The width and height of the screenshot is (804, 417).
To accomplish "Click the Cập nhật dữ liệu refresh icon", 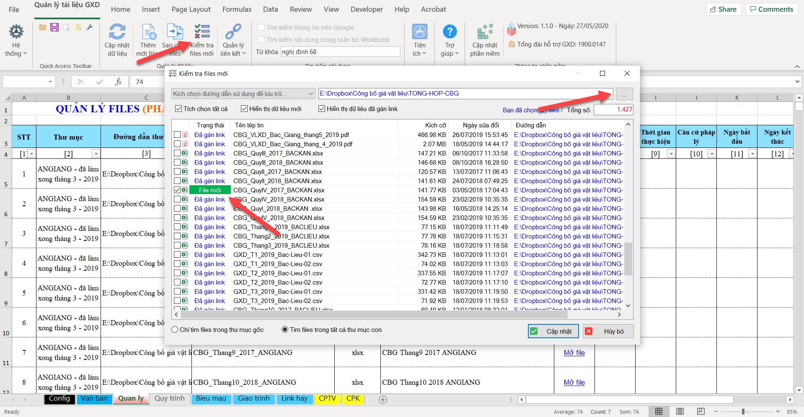I will point(117,32).
